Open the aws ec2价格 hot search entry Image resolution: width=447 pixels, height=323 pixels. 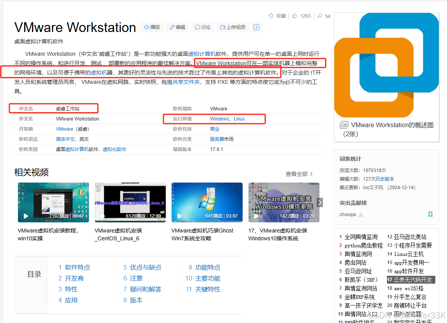[409, 288]
